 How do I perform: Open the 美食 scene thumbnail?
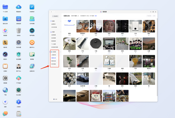point(96,26)
